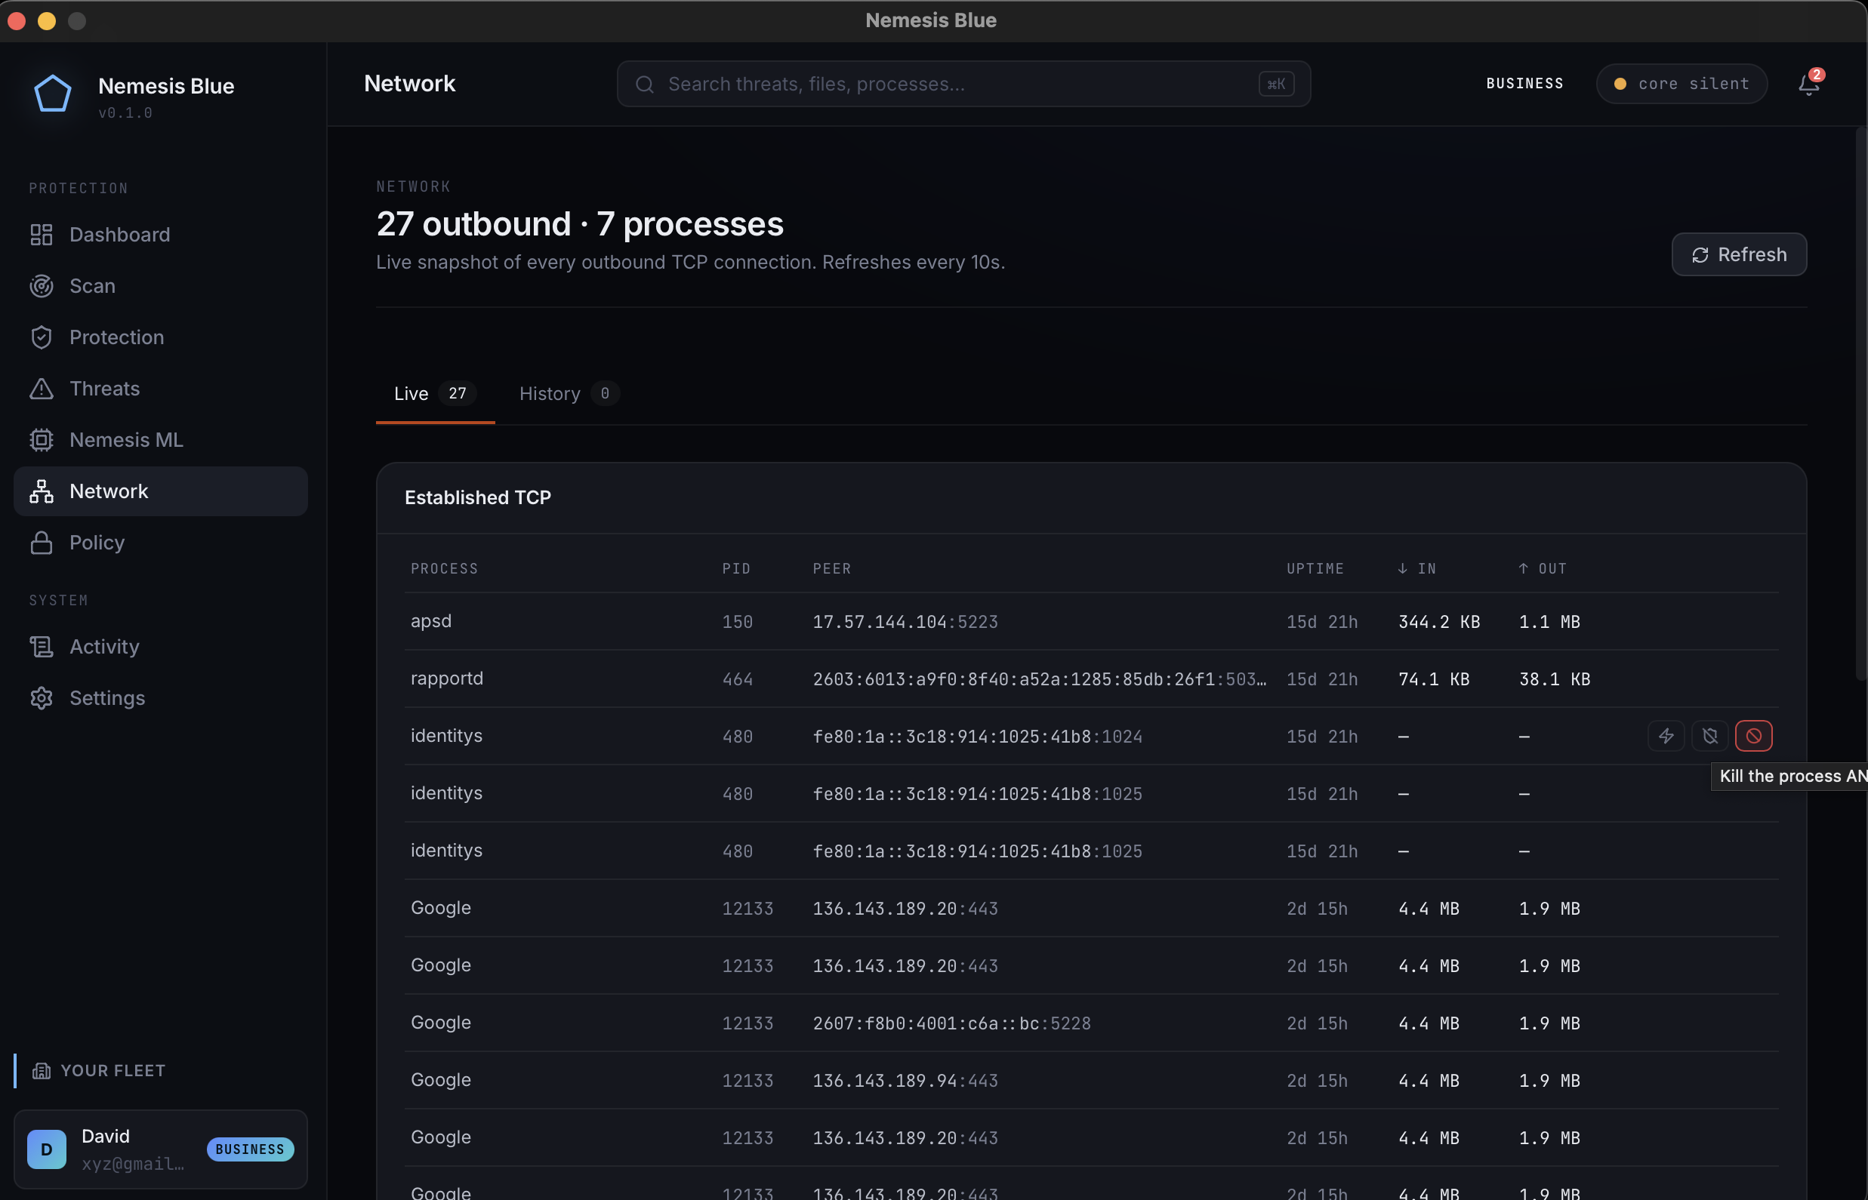
Task: Click the IN column header
Action: 1416,569
